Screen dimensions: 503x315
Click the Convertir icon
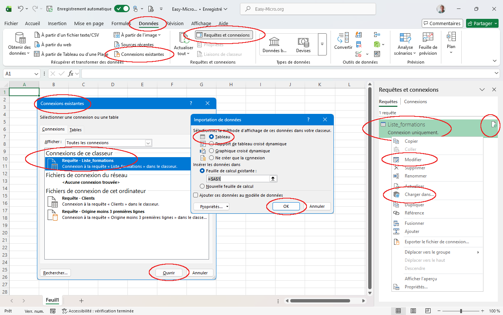coord(343,38)
